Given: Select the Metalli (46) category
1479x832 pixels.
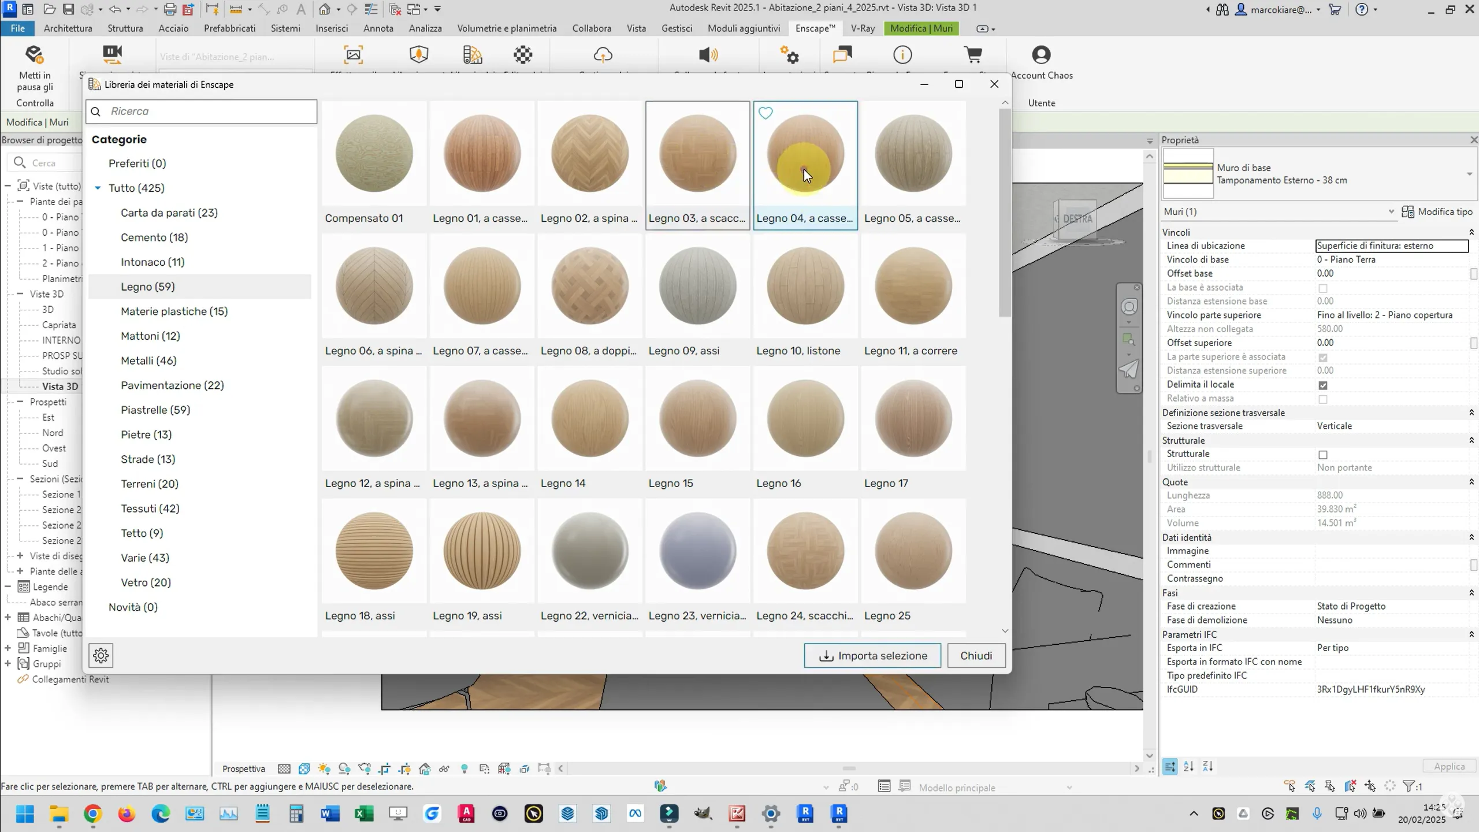Looking at the screenshot, I should (148, 361).
